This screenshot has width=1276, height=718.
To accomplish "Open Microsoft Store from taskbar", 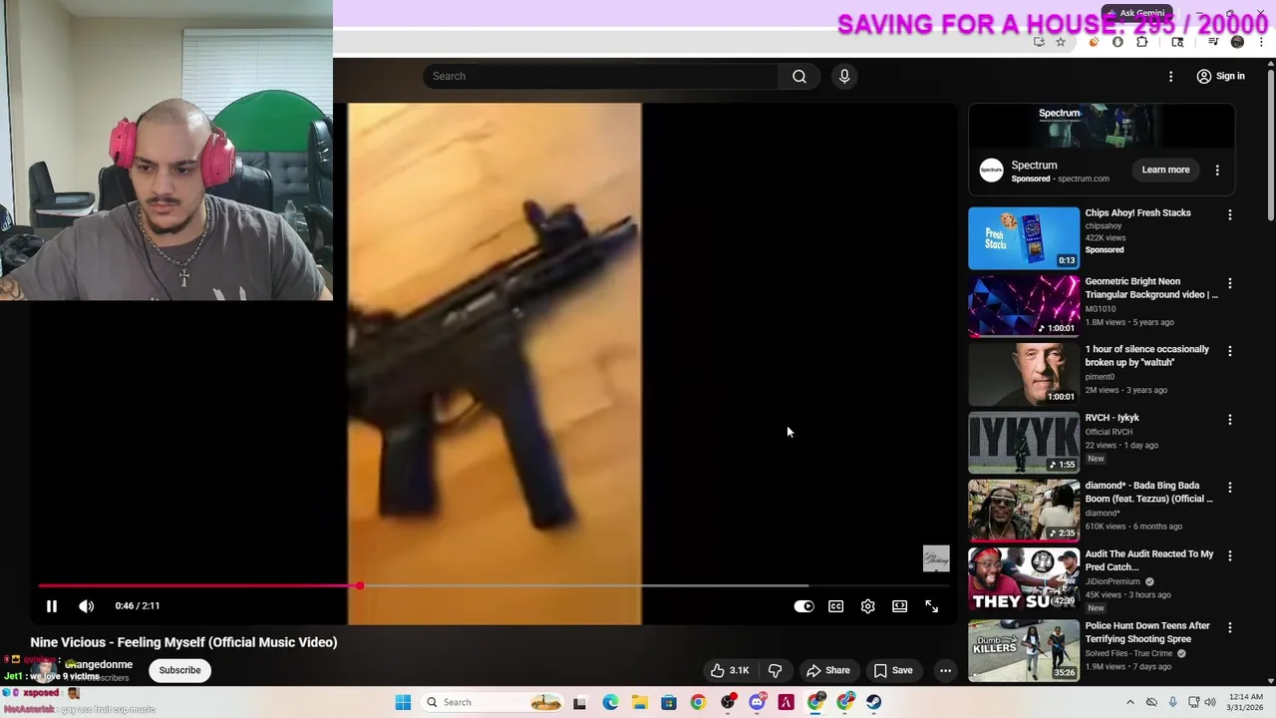I will pos(669,702).
